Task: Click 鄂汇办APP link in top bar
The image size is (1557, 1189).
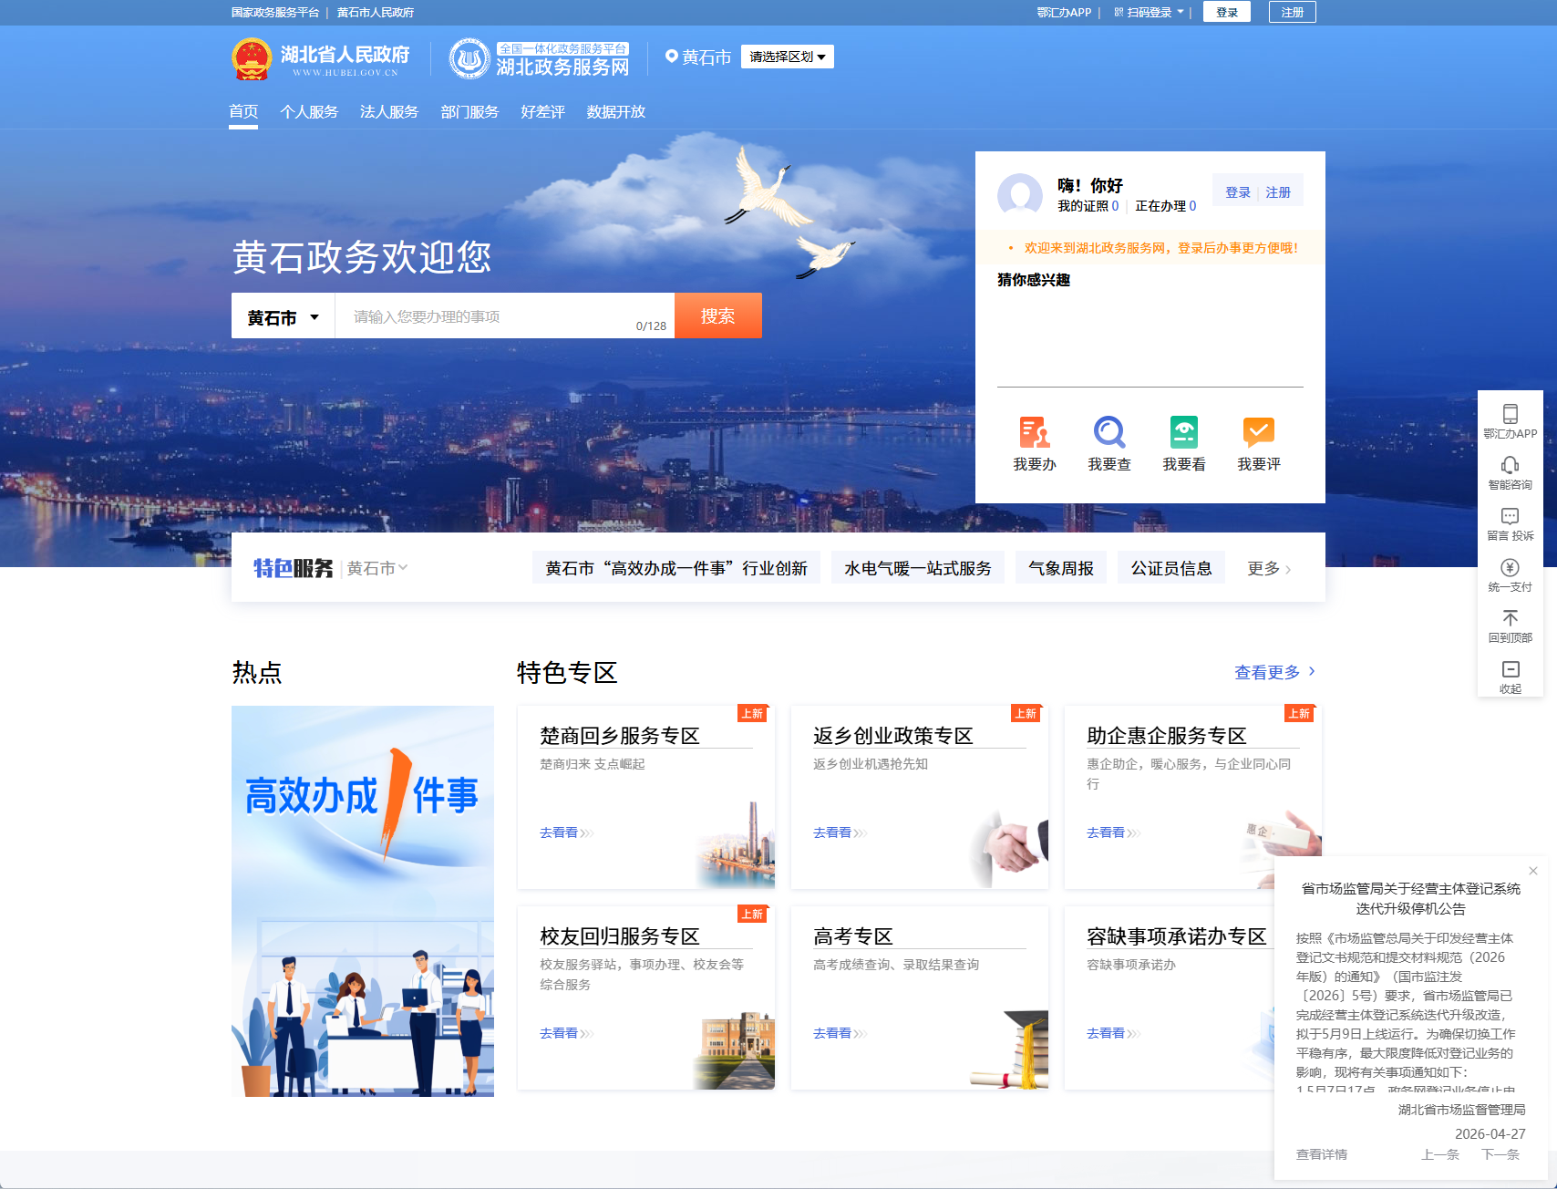Action: 1064,12
